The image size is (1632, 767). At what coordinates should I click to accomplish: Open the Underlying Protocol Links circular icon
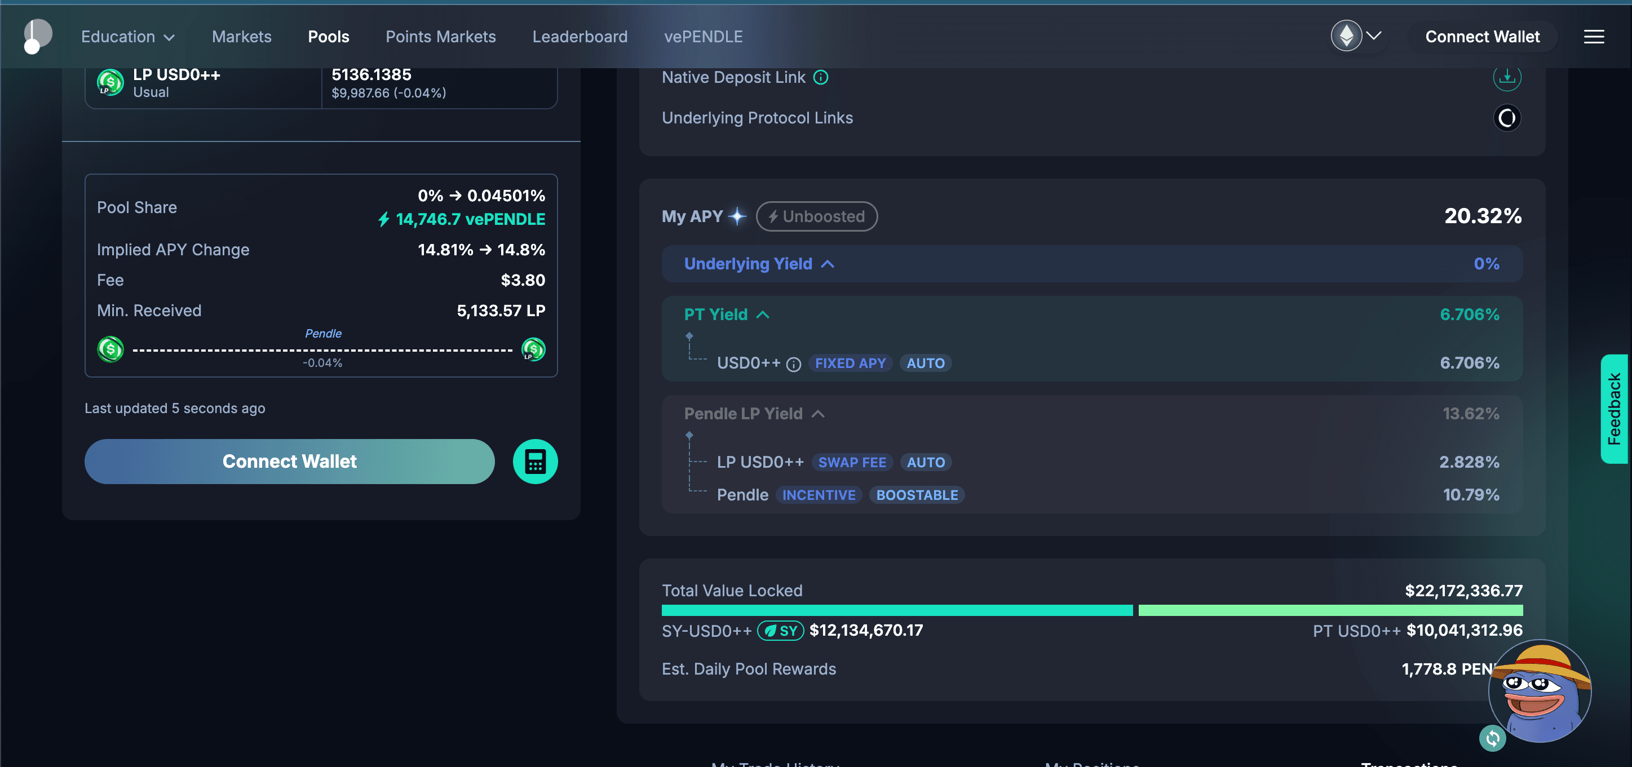pyautogui.click(x=1507, y=118)
